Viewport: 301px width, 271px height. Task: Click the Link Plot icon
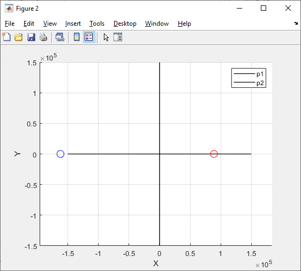click(59, 37)
